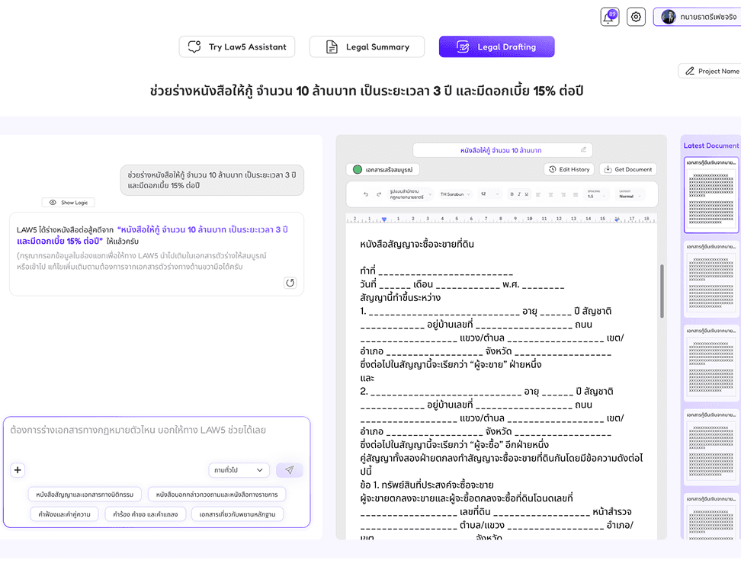This screenshot has width=741, height=573.
Task: Open the notifications bell icon
Action: pos(610,17)
